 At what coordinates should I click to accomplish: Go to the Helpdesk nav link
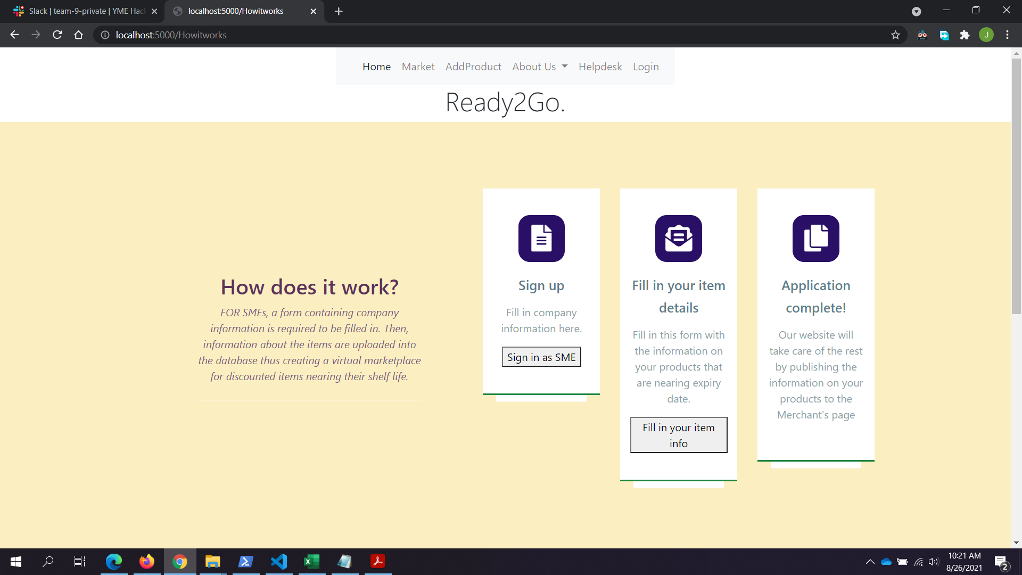click(x=600, y=67)
